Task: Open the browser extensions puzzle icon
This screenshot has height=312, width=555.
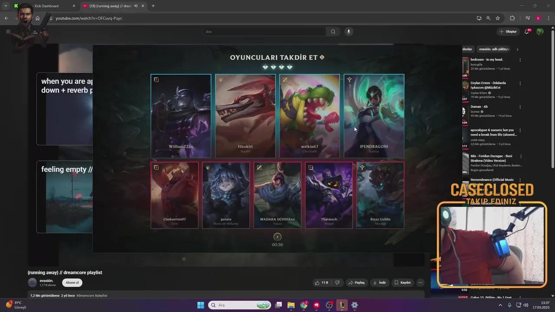Action: 513,18
